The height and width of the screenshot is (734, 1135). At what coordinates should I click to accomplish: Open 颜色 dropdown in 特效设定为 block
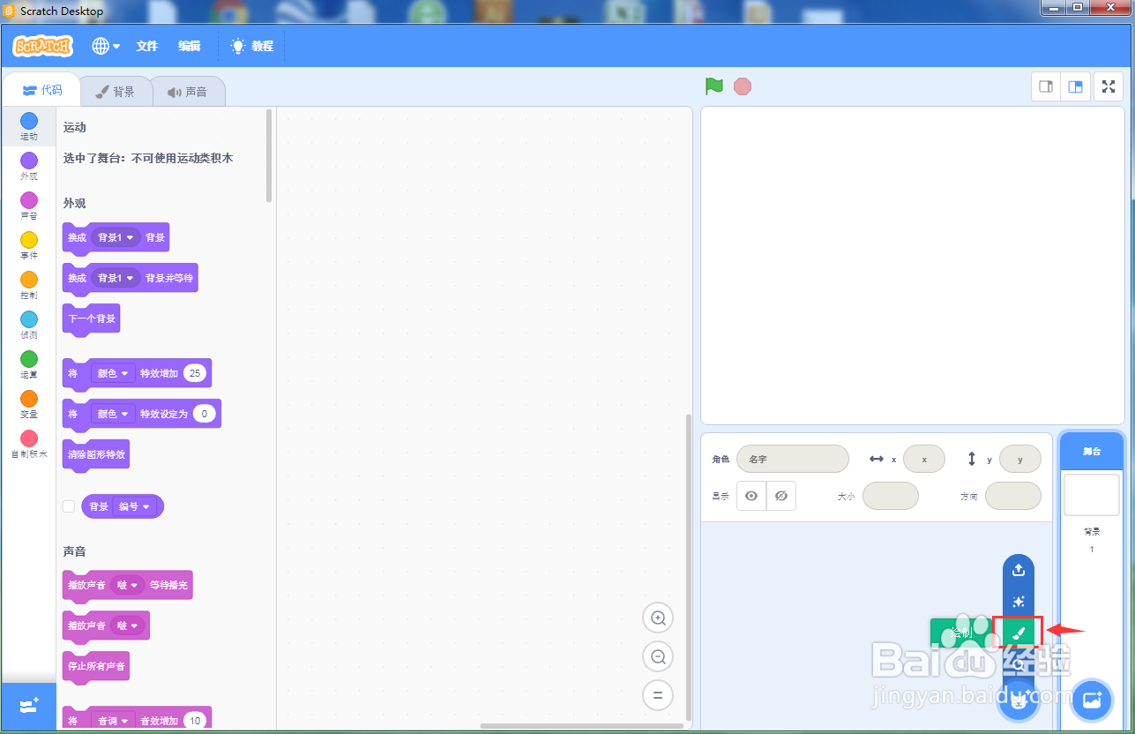[113, 414]
